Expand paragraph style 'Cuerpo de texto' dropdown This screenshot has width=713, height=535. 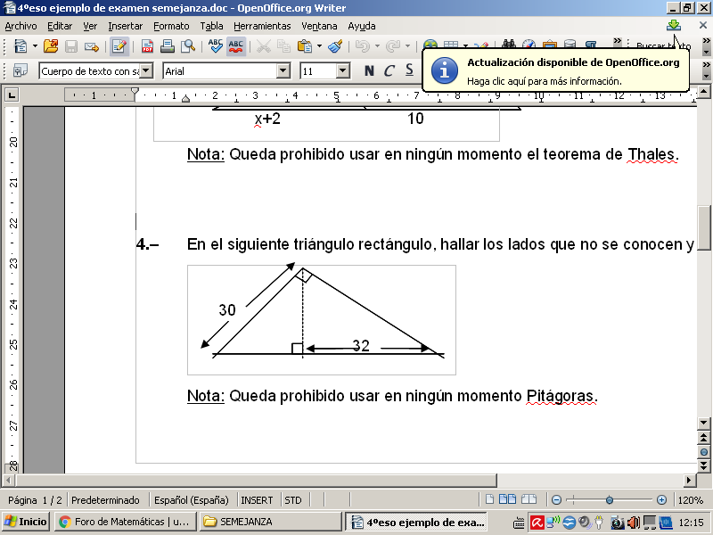(147, 70)
